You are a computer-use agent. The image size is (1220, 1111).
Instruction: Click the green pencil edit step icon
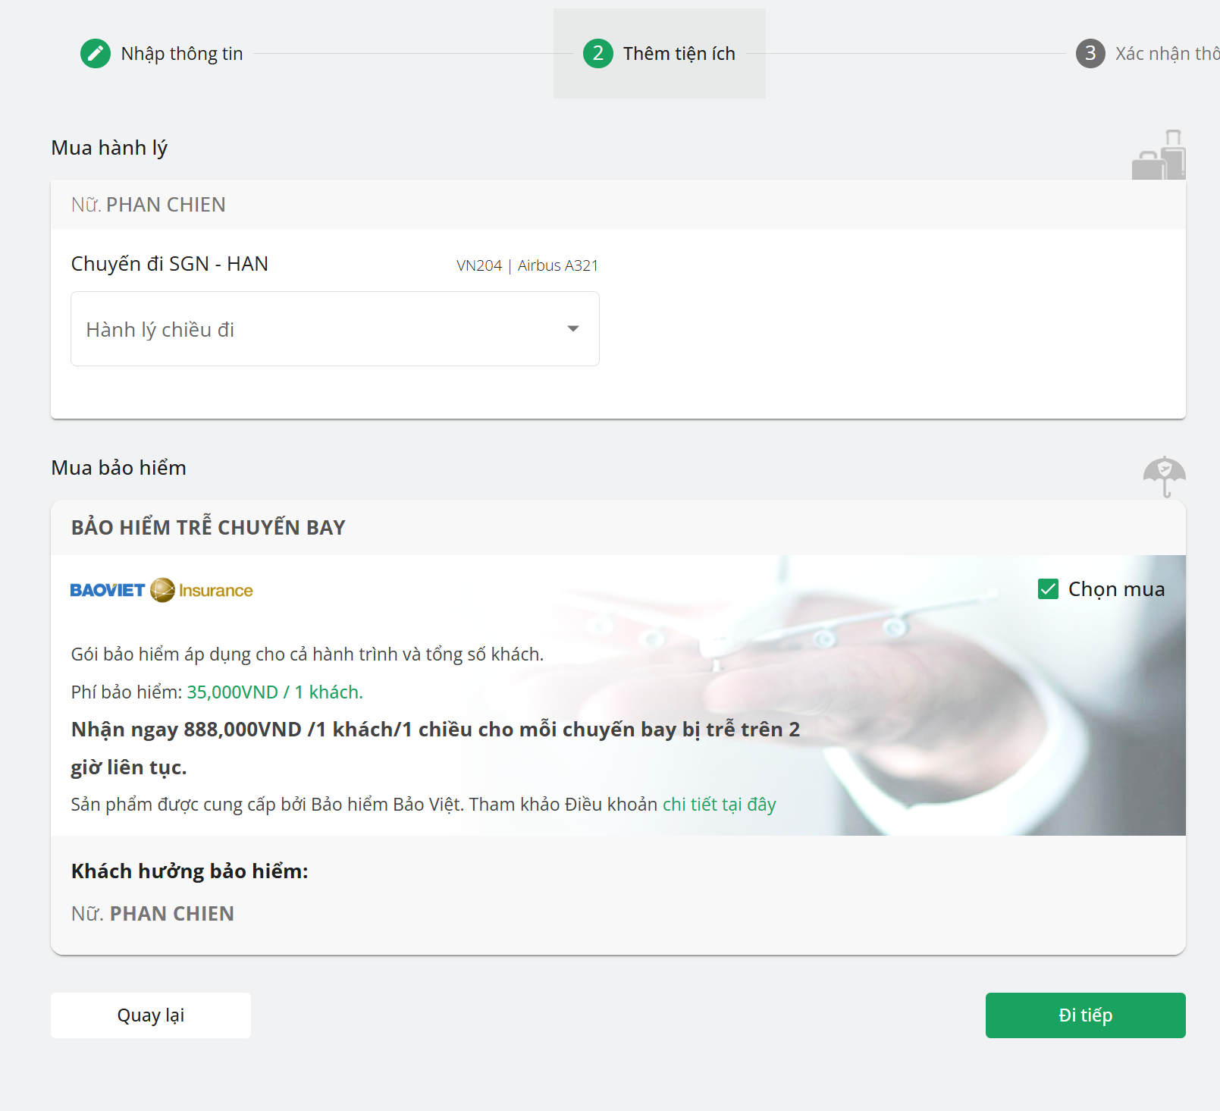click(96, 54)
